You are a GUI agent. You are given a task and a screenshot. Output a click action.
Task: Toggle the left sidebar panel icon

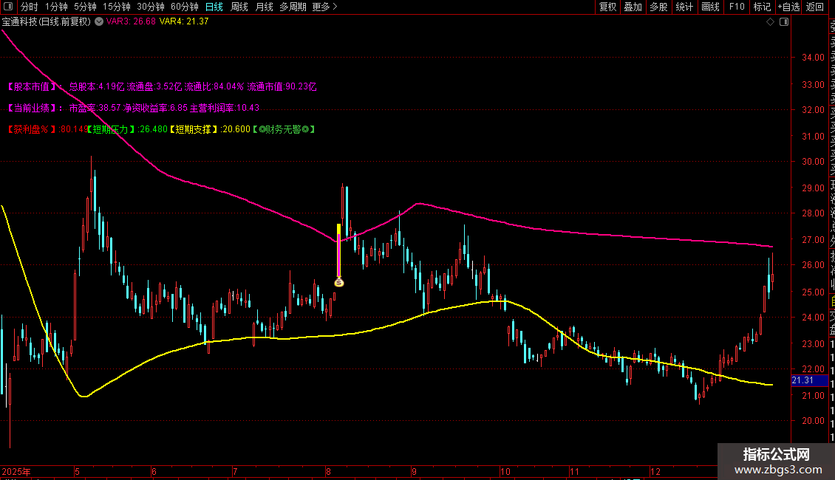click(x=8, y=7)
